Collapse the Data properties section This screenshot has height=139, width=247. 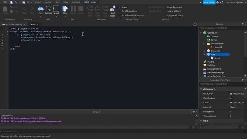point(201,121)
